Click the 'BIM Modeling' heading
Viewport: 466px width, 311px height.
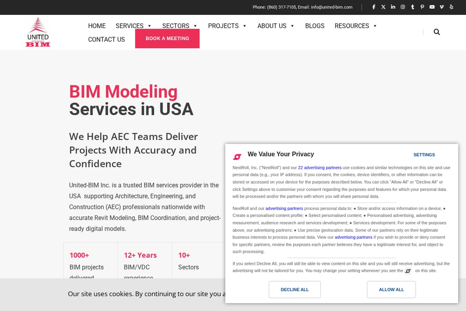click(x=123, y=91)
